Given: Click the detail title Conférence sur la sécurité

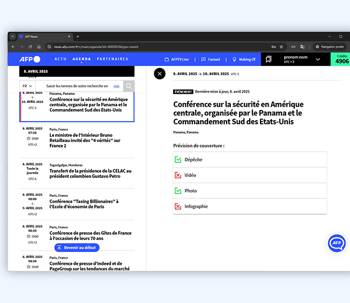Looking at the screenshot, I should pos(238,113).
